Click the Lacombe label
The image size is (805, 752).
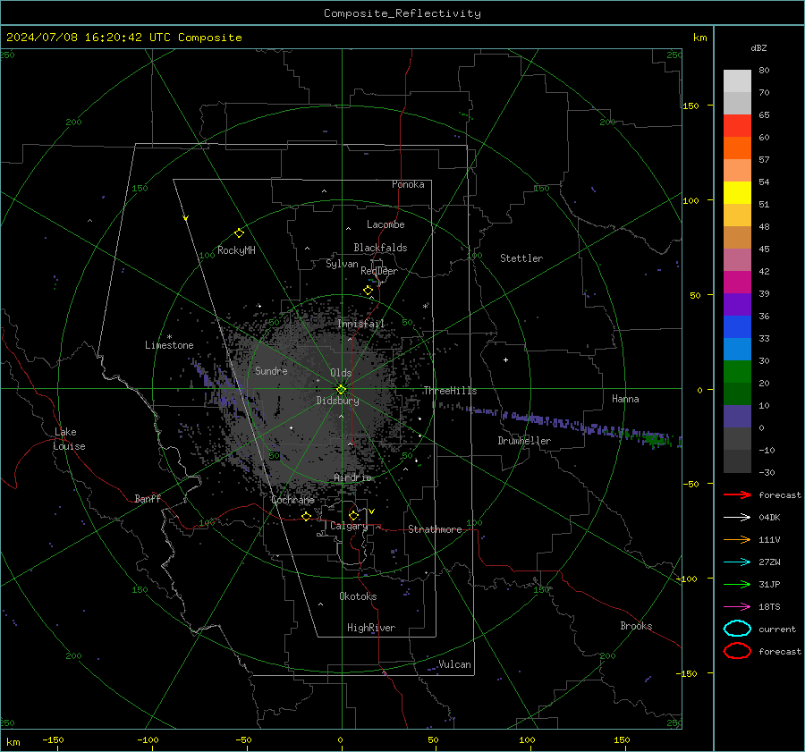pyautogui.click(x=386, y=224)
